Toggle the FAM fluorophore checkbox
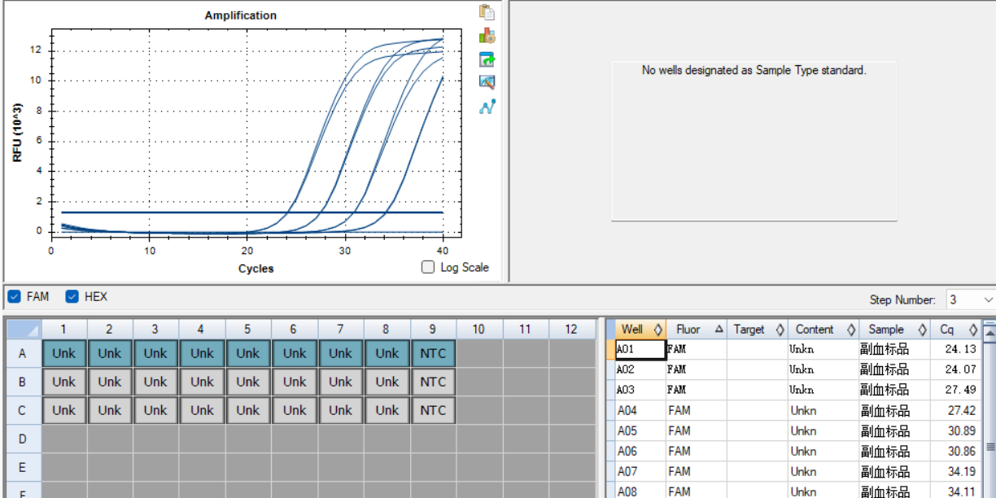This screenshot has width=996, height=498. [15, 296]
